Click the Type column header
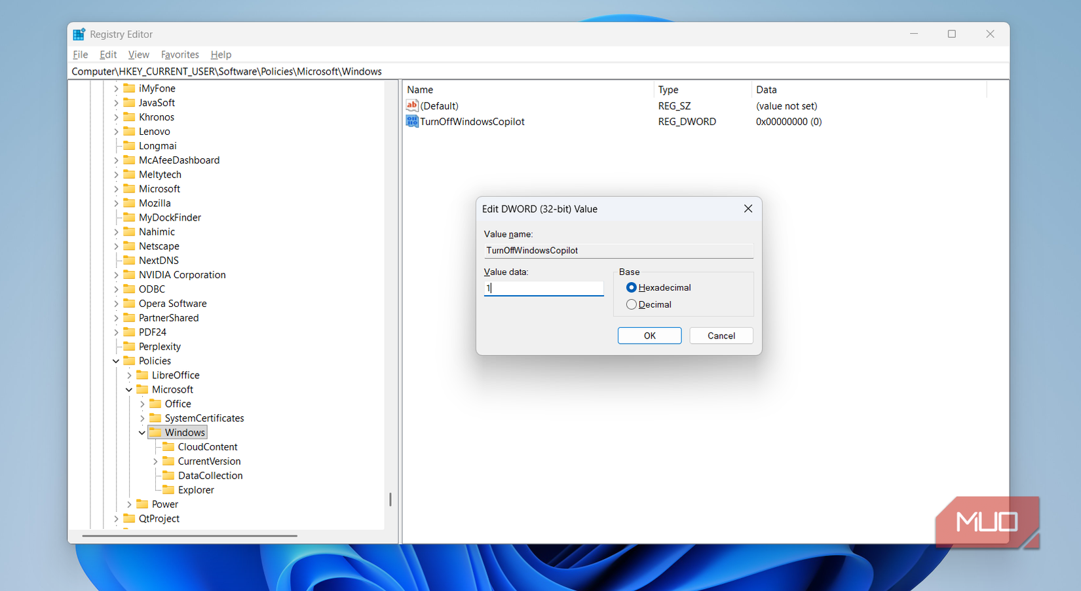This screenshot has height=591, width=1081. point(703,90)
